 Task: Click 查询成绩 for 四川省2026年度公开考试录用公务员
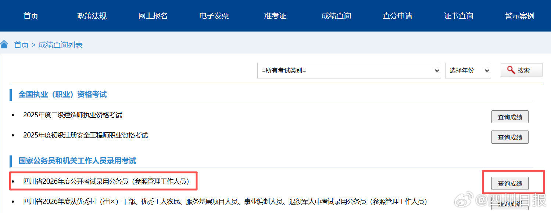(510, 183)
